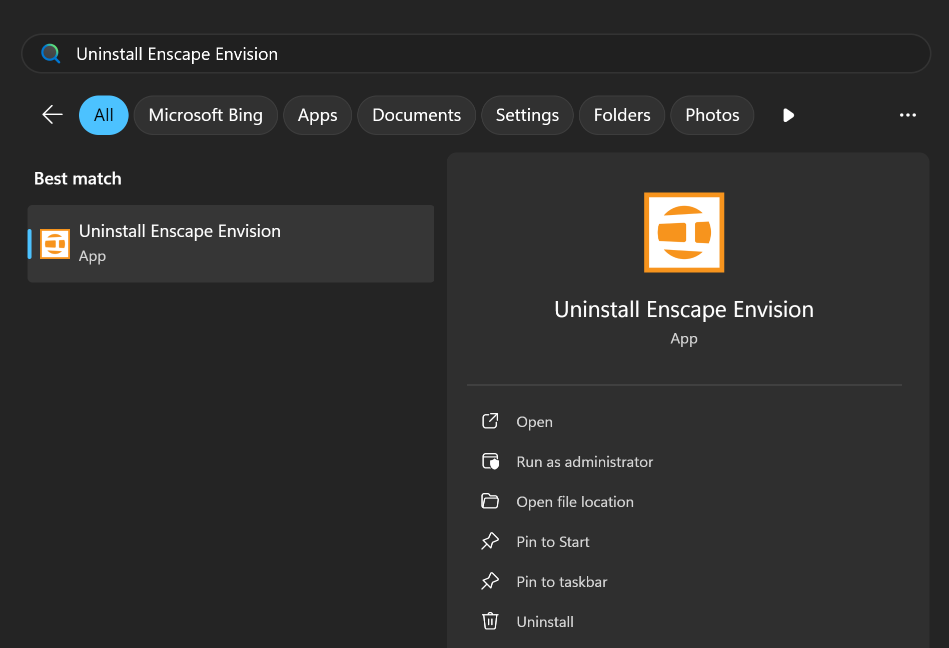The image size is (949, 648).
Task: Show more filters with the play arrow
Action: pos(788,115)
